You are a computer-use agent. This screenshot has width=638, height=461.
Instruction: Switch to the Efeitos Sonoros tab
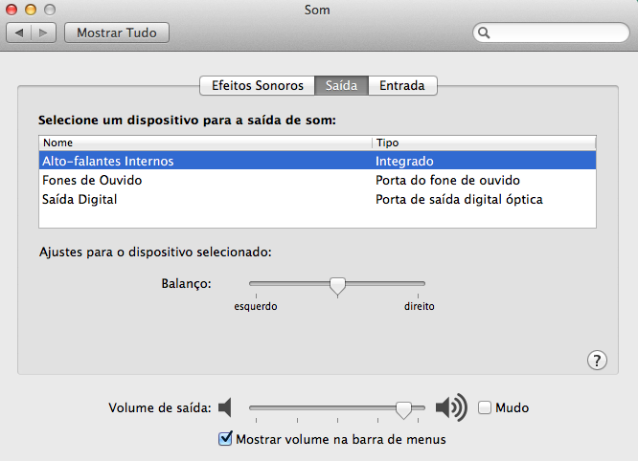[x=256, y=85]
